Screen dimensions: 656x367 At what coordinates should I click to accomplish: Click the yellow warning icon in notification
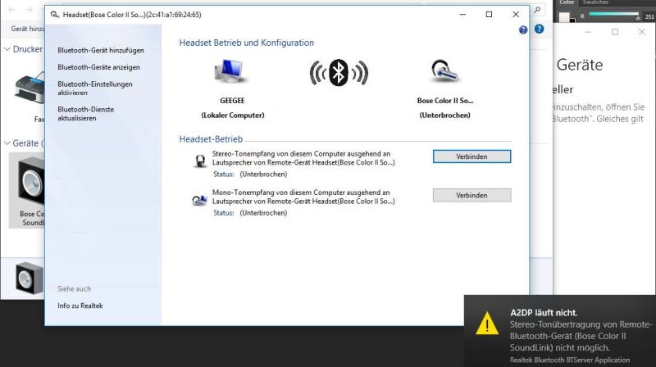pyautogui.click(x=487, y=324)
